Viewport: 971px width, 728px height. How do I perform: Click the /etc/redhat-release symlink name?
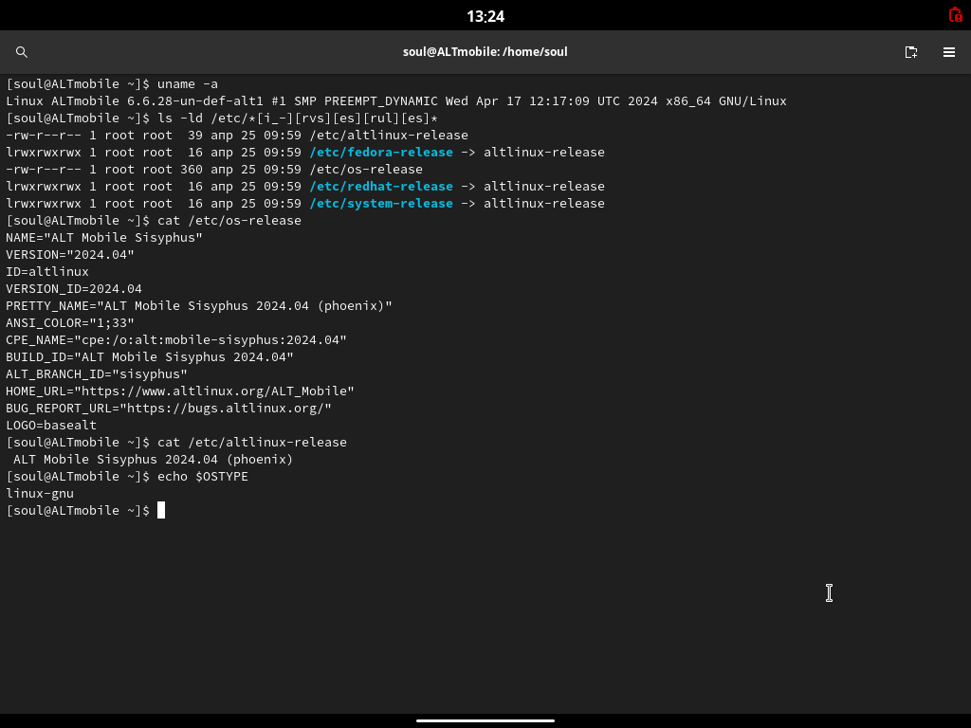381,187
